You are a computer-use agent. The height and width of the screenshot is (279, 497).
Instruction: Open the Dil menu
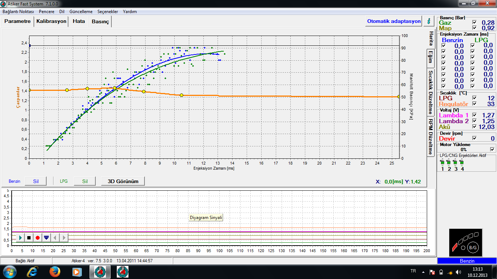click(x=62, y=12)
